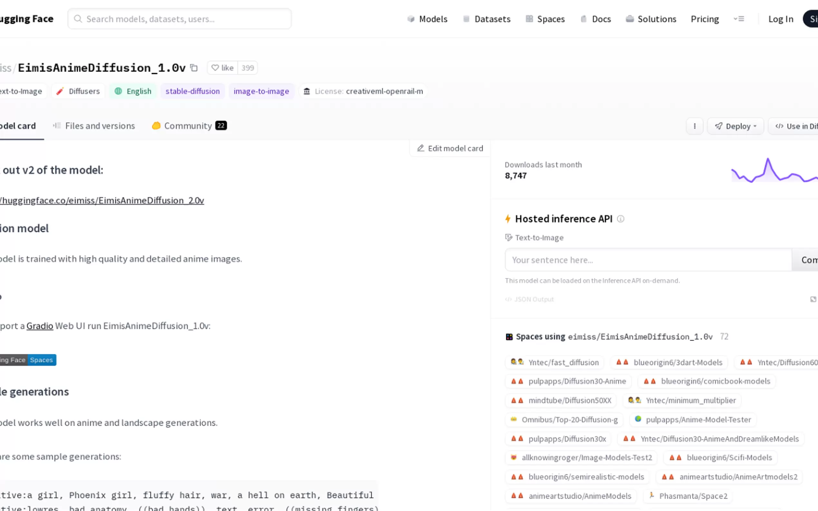Expand the extra navigation menu icon
This screenshot has height=511, width=818.
[739, 19]
